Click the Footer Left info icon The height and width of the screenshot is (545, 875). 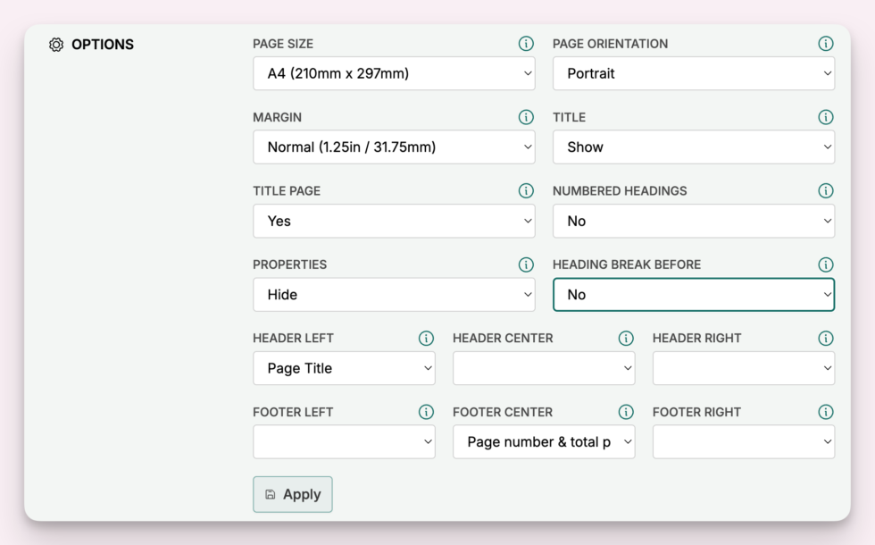[x=426, y=412]
